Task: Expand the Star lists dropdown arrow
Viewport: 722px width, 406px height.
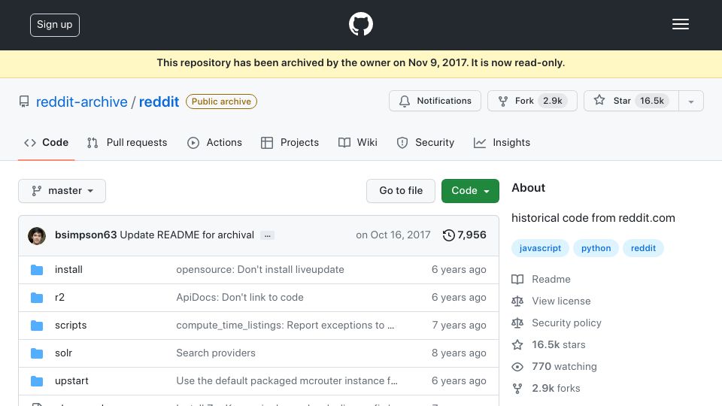Action: coord(690,101)
